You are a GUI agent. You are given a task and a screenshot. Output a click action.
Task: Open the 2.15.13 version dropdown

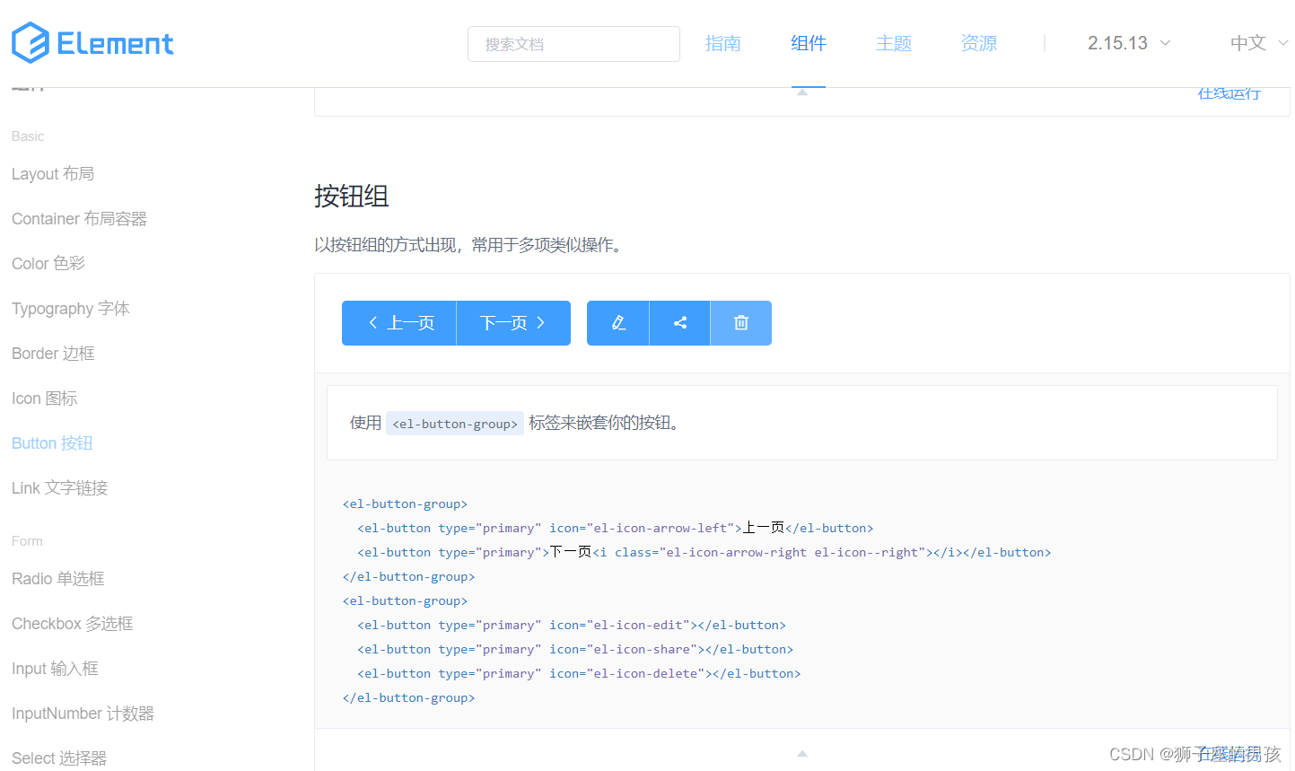coord(1129,43)
